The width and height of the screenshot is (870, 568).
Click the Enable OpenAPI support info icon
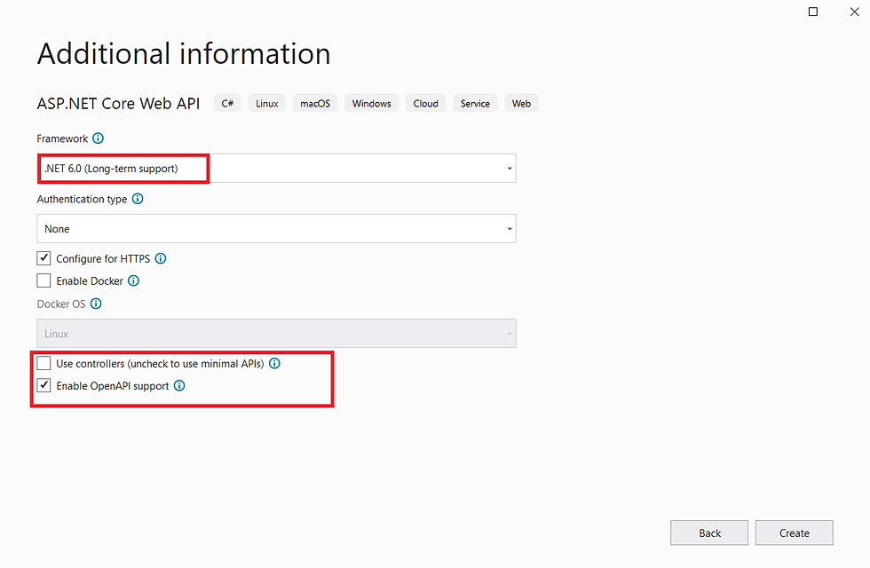coord(179,385)
